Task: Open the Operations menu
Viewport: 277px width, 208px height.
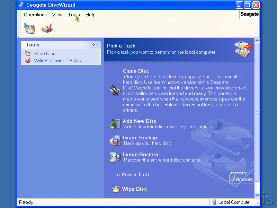Action: (x=35, y=15)
